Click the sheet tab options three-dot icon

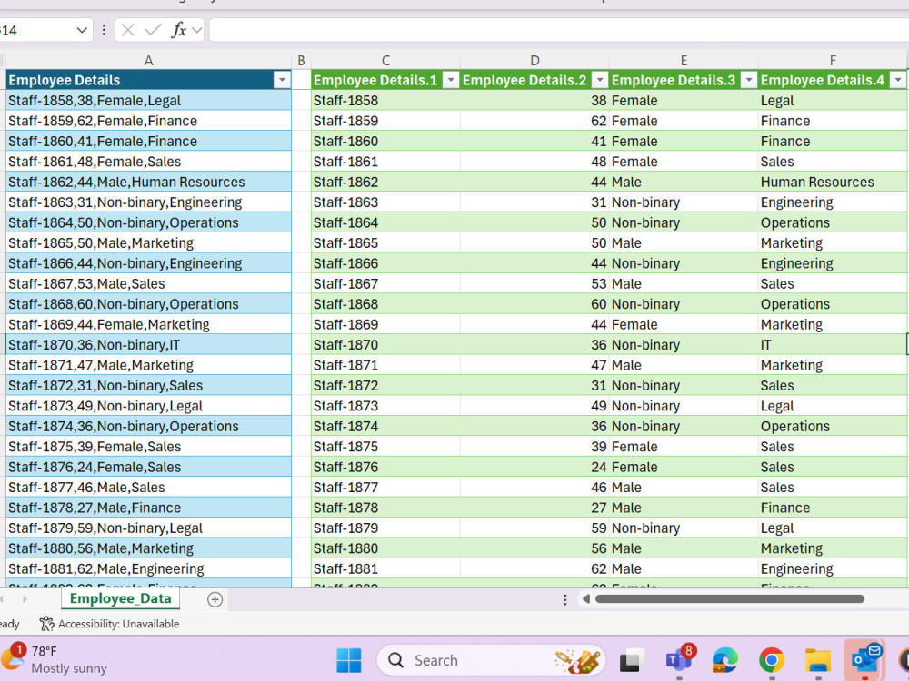pos(565,599)
